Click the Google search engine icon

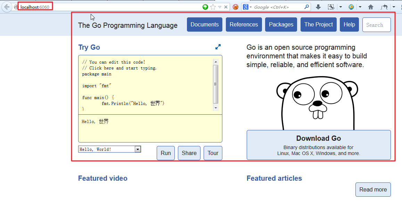[245, 7]
